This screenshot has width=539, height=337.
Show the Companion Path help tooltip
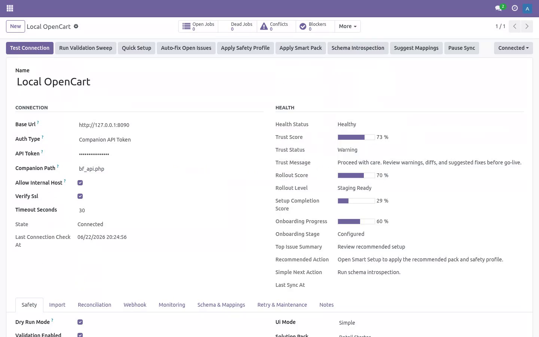coord(58,166)
